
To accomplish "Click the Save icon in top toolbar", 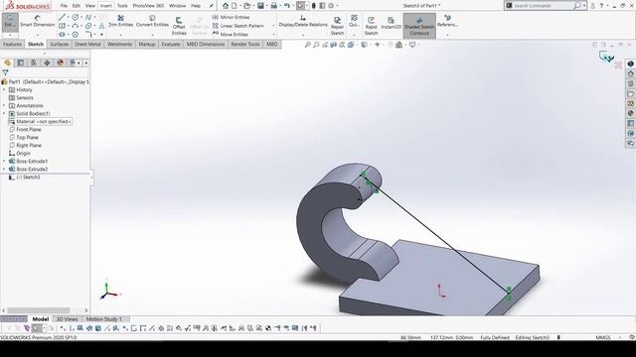I will 260,6.
